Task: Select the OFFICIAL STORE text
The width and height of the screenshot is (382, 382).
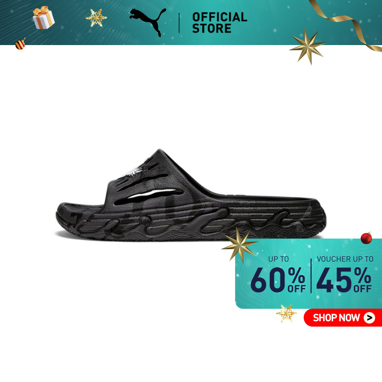Action: (220, 23)
